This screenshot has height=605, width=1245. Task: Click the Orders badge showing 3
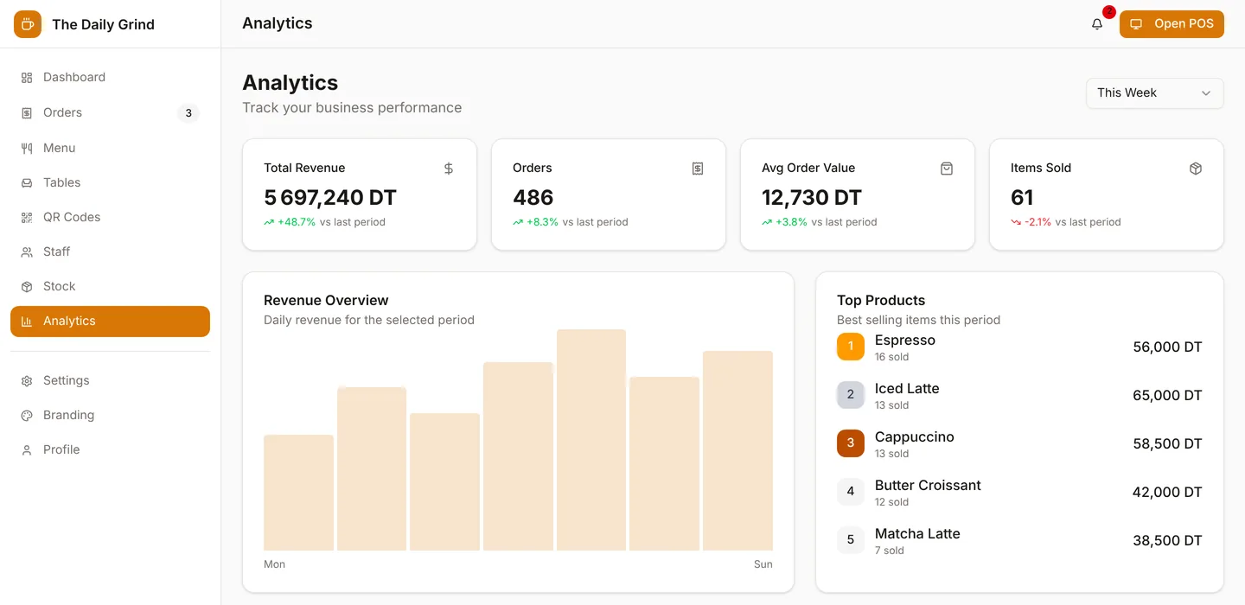(188, 113)
